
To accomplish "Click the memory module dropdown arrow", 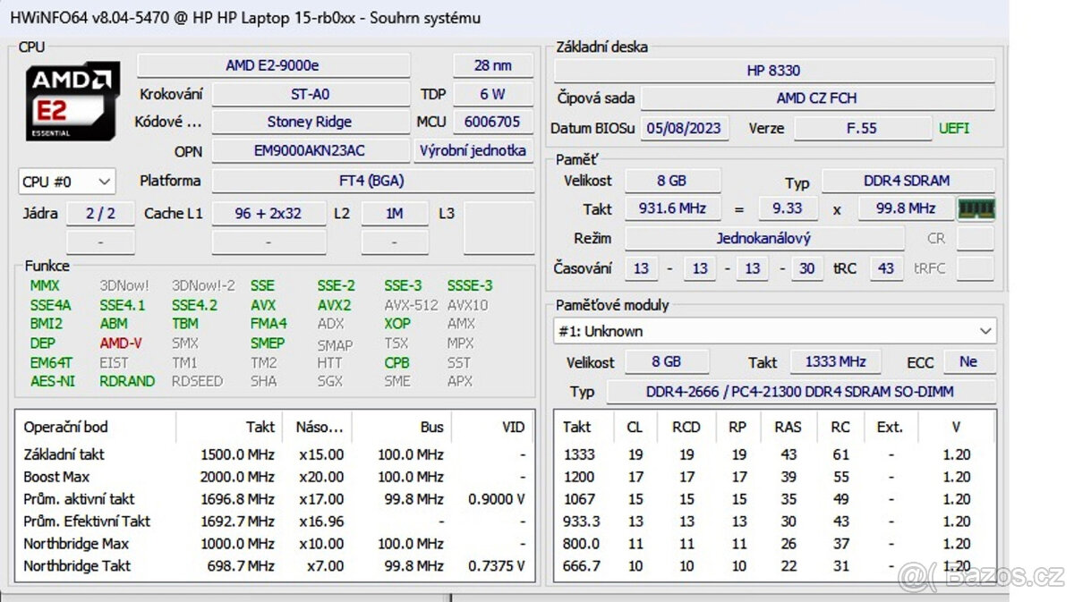I will coord(984,330).
